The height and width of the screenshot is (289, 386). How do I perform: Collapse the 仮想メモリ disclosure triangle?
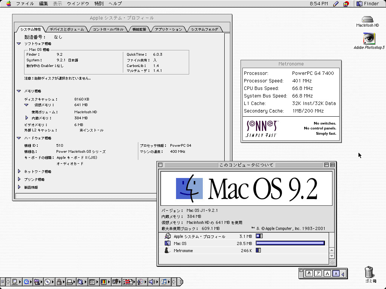click(x=26, y=105)
